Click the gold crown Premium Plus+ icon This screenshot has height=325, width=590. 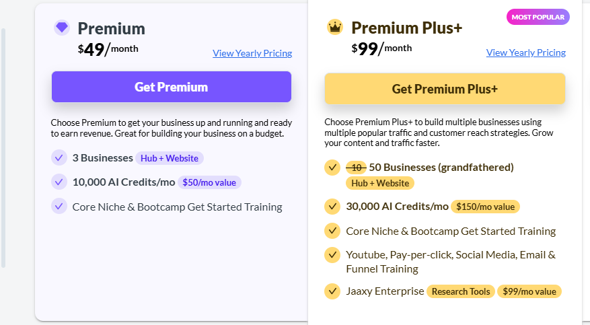pos(334,28)
